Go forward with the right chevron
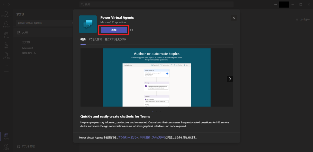This screenshot has height=152, width=313. [x=9, y=4]
